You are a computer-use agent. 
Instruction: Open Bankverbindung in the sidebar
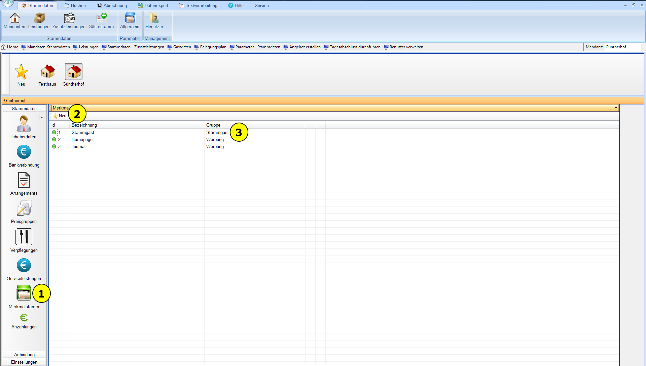click(24, 152)
